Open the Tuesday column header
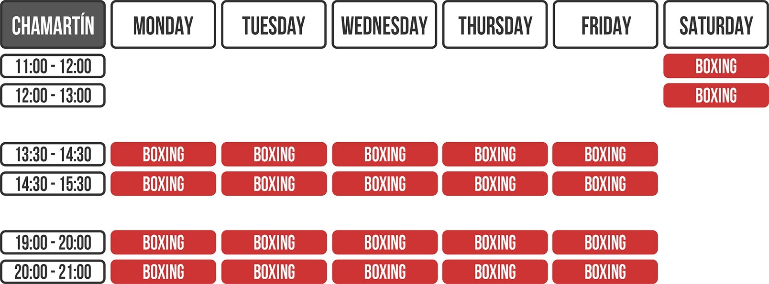This screenshot has height=284, width=769. click(274, 25)
